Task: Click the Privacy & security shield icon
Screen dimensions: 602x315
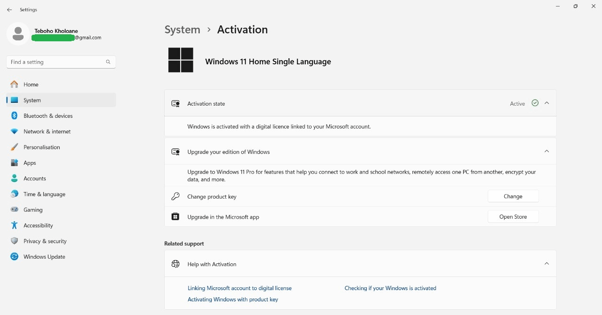Action: 15,241
